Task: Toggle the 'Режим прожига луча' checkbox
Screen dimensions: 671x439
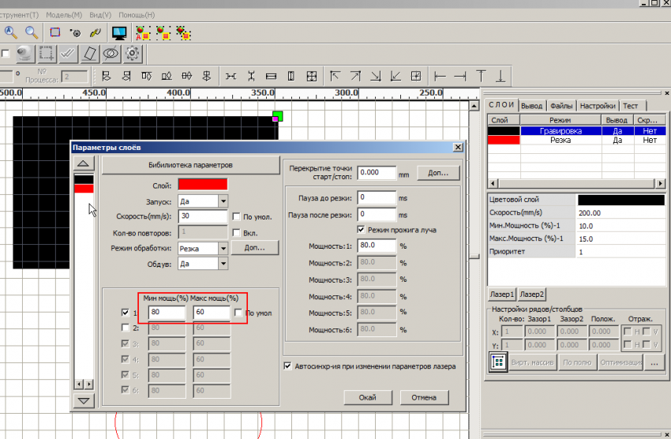Action: (362, 230)
